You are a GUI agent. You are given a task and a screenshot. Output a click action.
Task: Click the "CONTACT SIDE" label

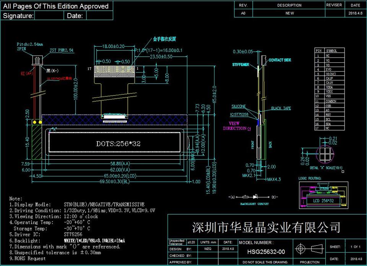tap(280, 60)
